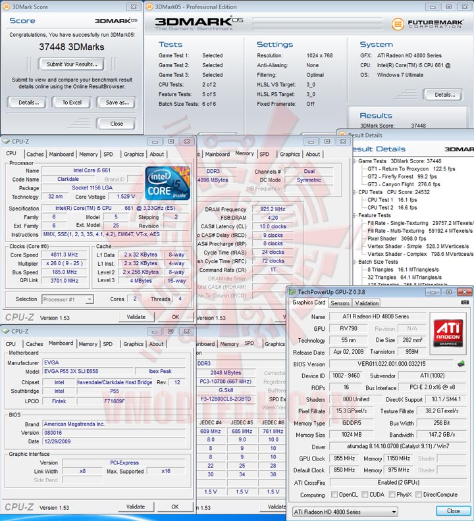Collapse the Feature Tests tree node

coord(355,215)
